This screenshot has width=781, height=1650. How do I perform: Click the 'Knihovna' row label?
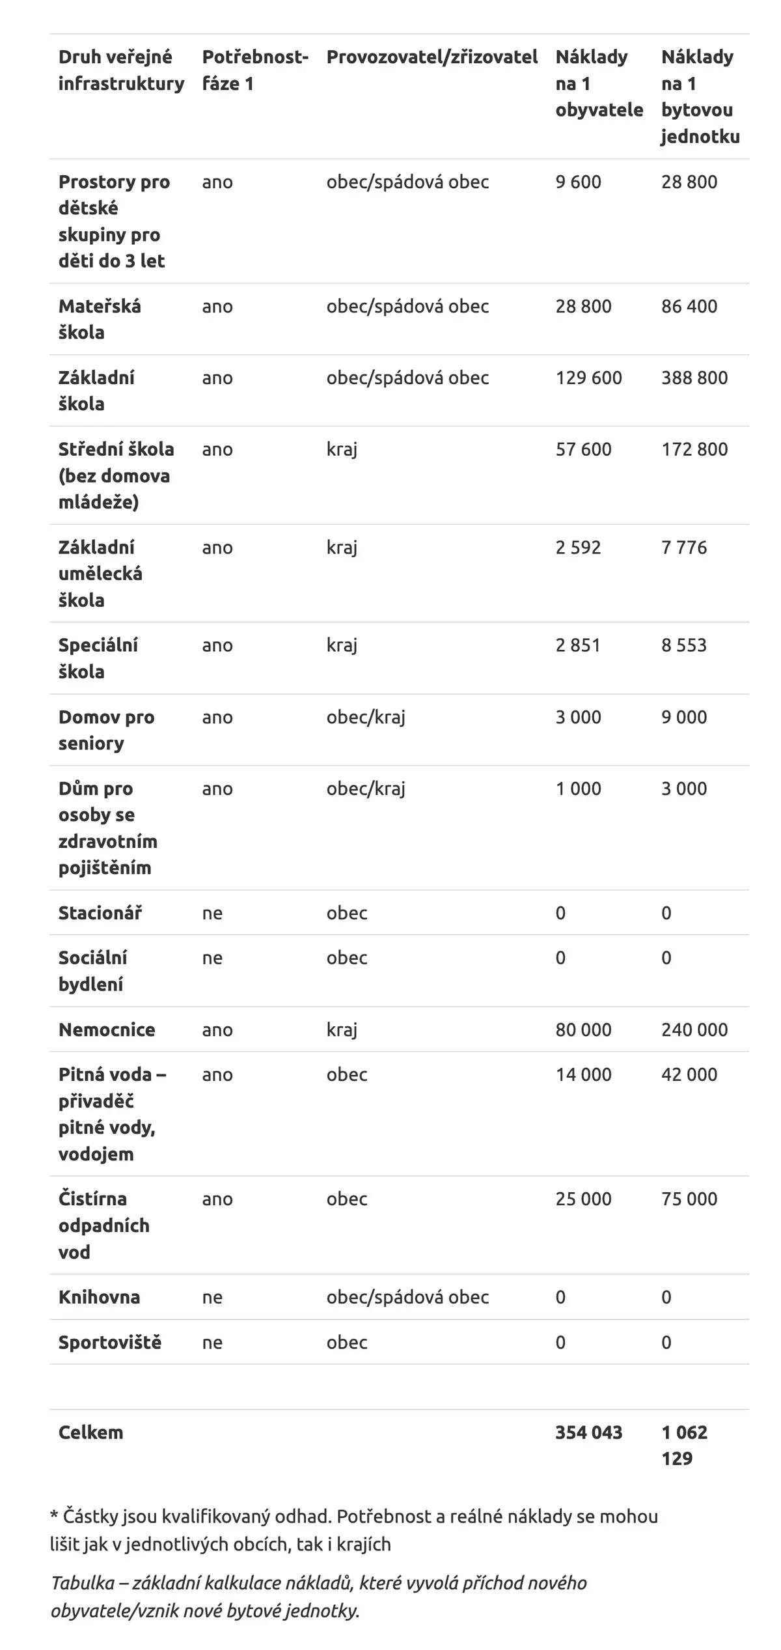[99, 1296]
